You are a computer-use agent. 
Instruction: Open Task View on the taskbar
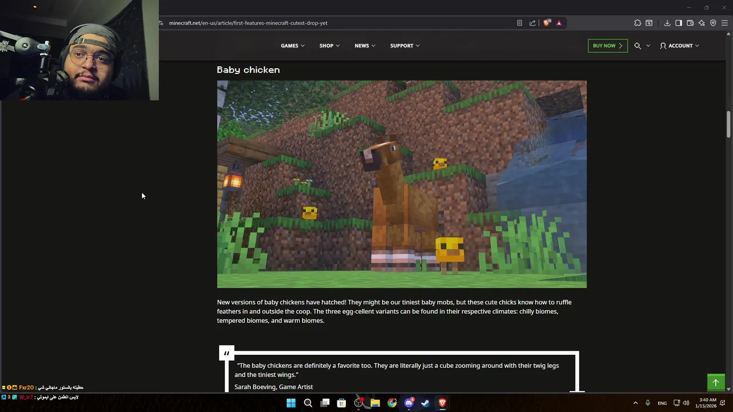[325, 403]
